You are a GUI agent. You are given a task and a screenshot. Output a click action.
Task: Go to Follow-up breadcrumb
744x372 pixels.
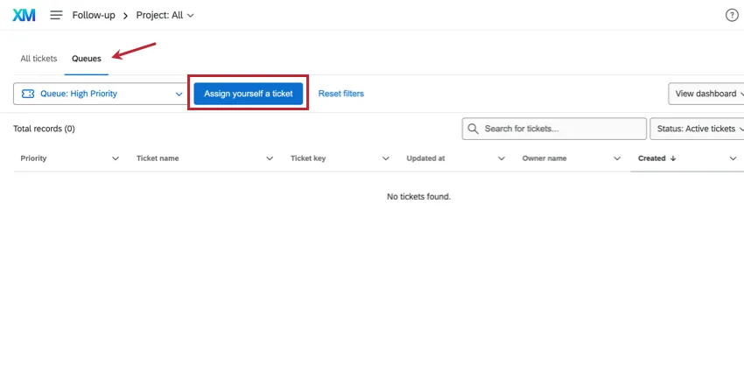tap(94, 15)
